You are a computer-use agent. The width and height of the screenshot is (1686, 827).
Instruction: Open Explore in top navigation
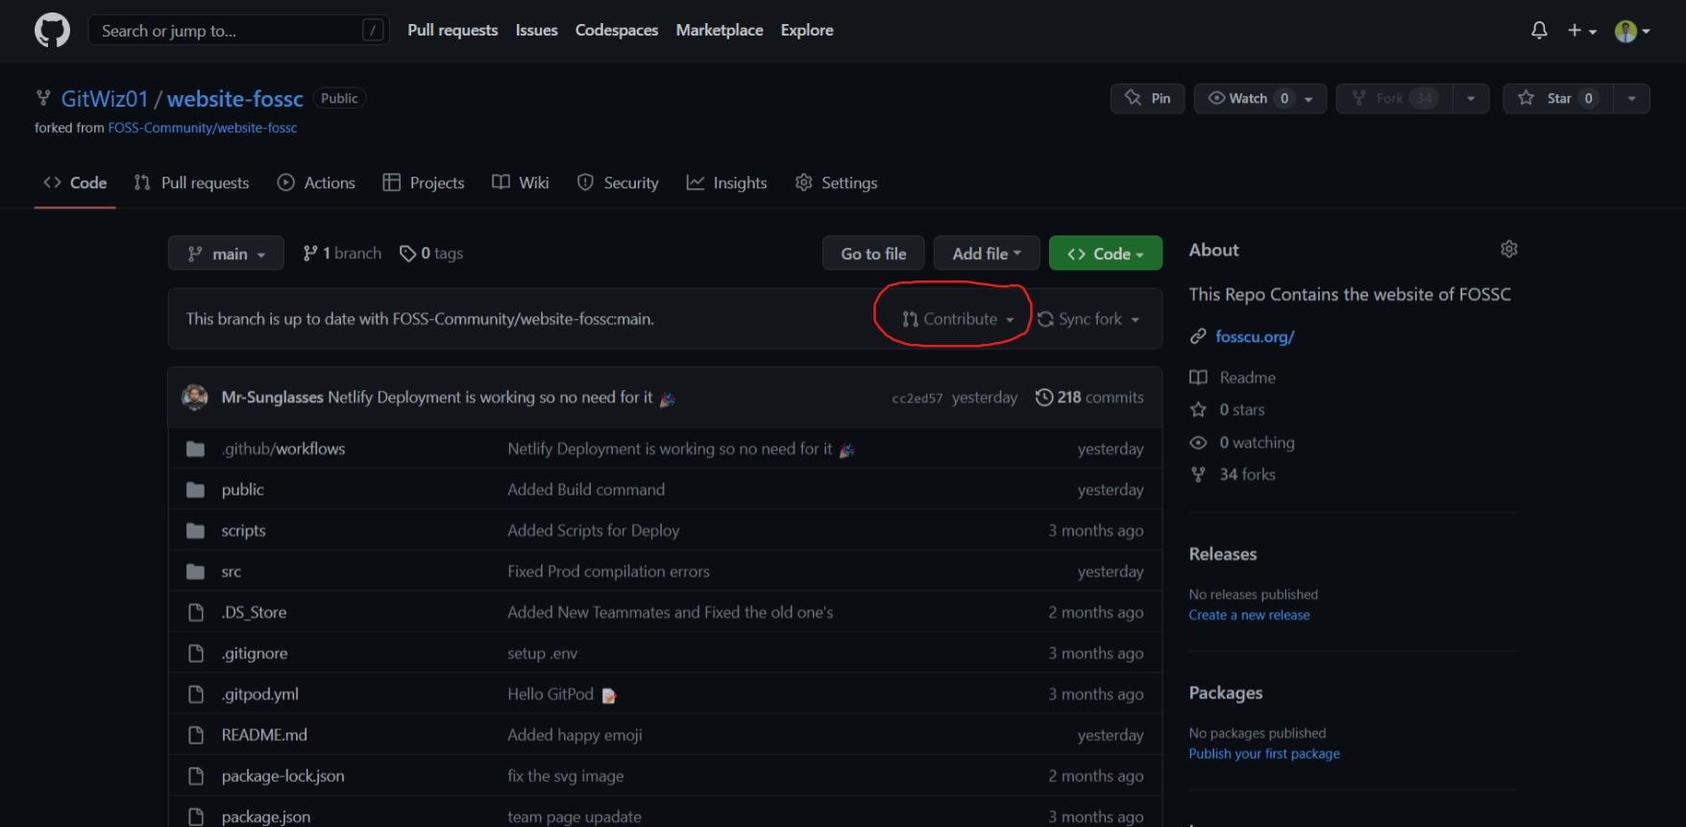pyautogui.click(x=807, y=30)
